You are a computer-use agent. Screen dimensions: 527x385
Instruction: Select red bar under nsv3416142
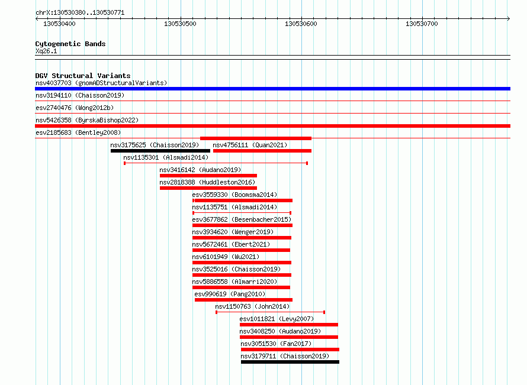208,176
